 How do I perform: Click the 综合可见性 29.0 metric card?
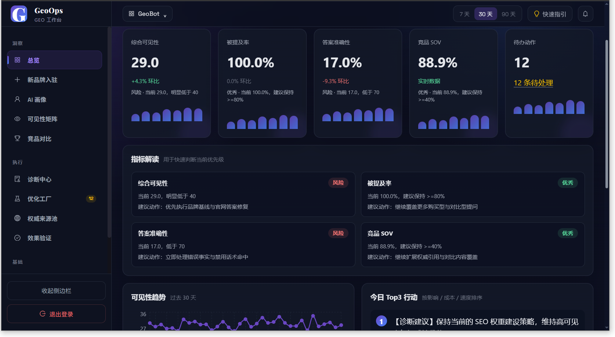pyautogui.click(x=167, y=84)
